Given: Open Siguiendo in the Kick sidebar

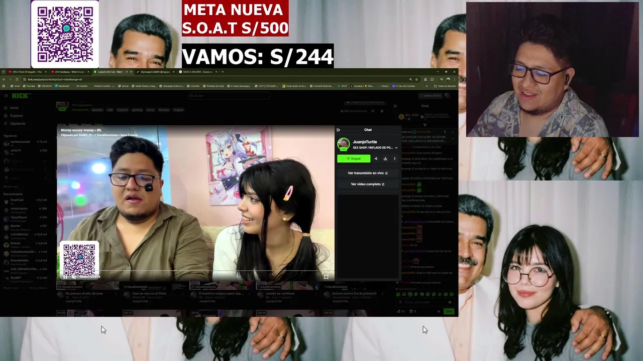Looking at the screenshot, I should [17, 123].
